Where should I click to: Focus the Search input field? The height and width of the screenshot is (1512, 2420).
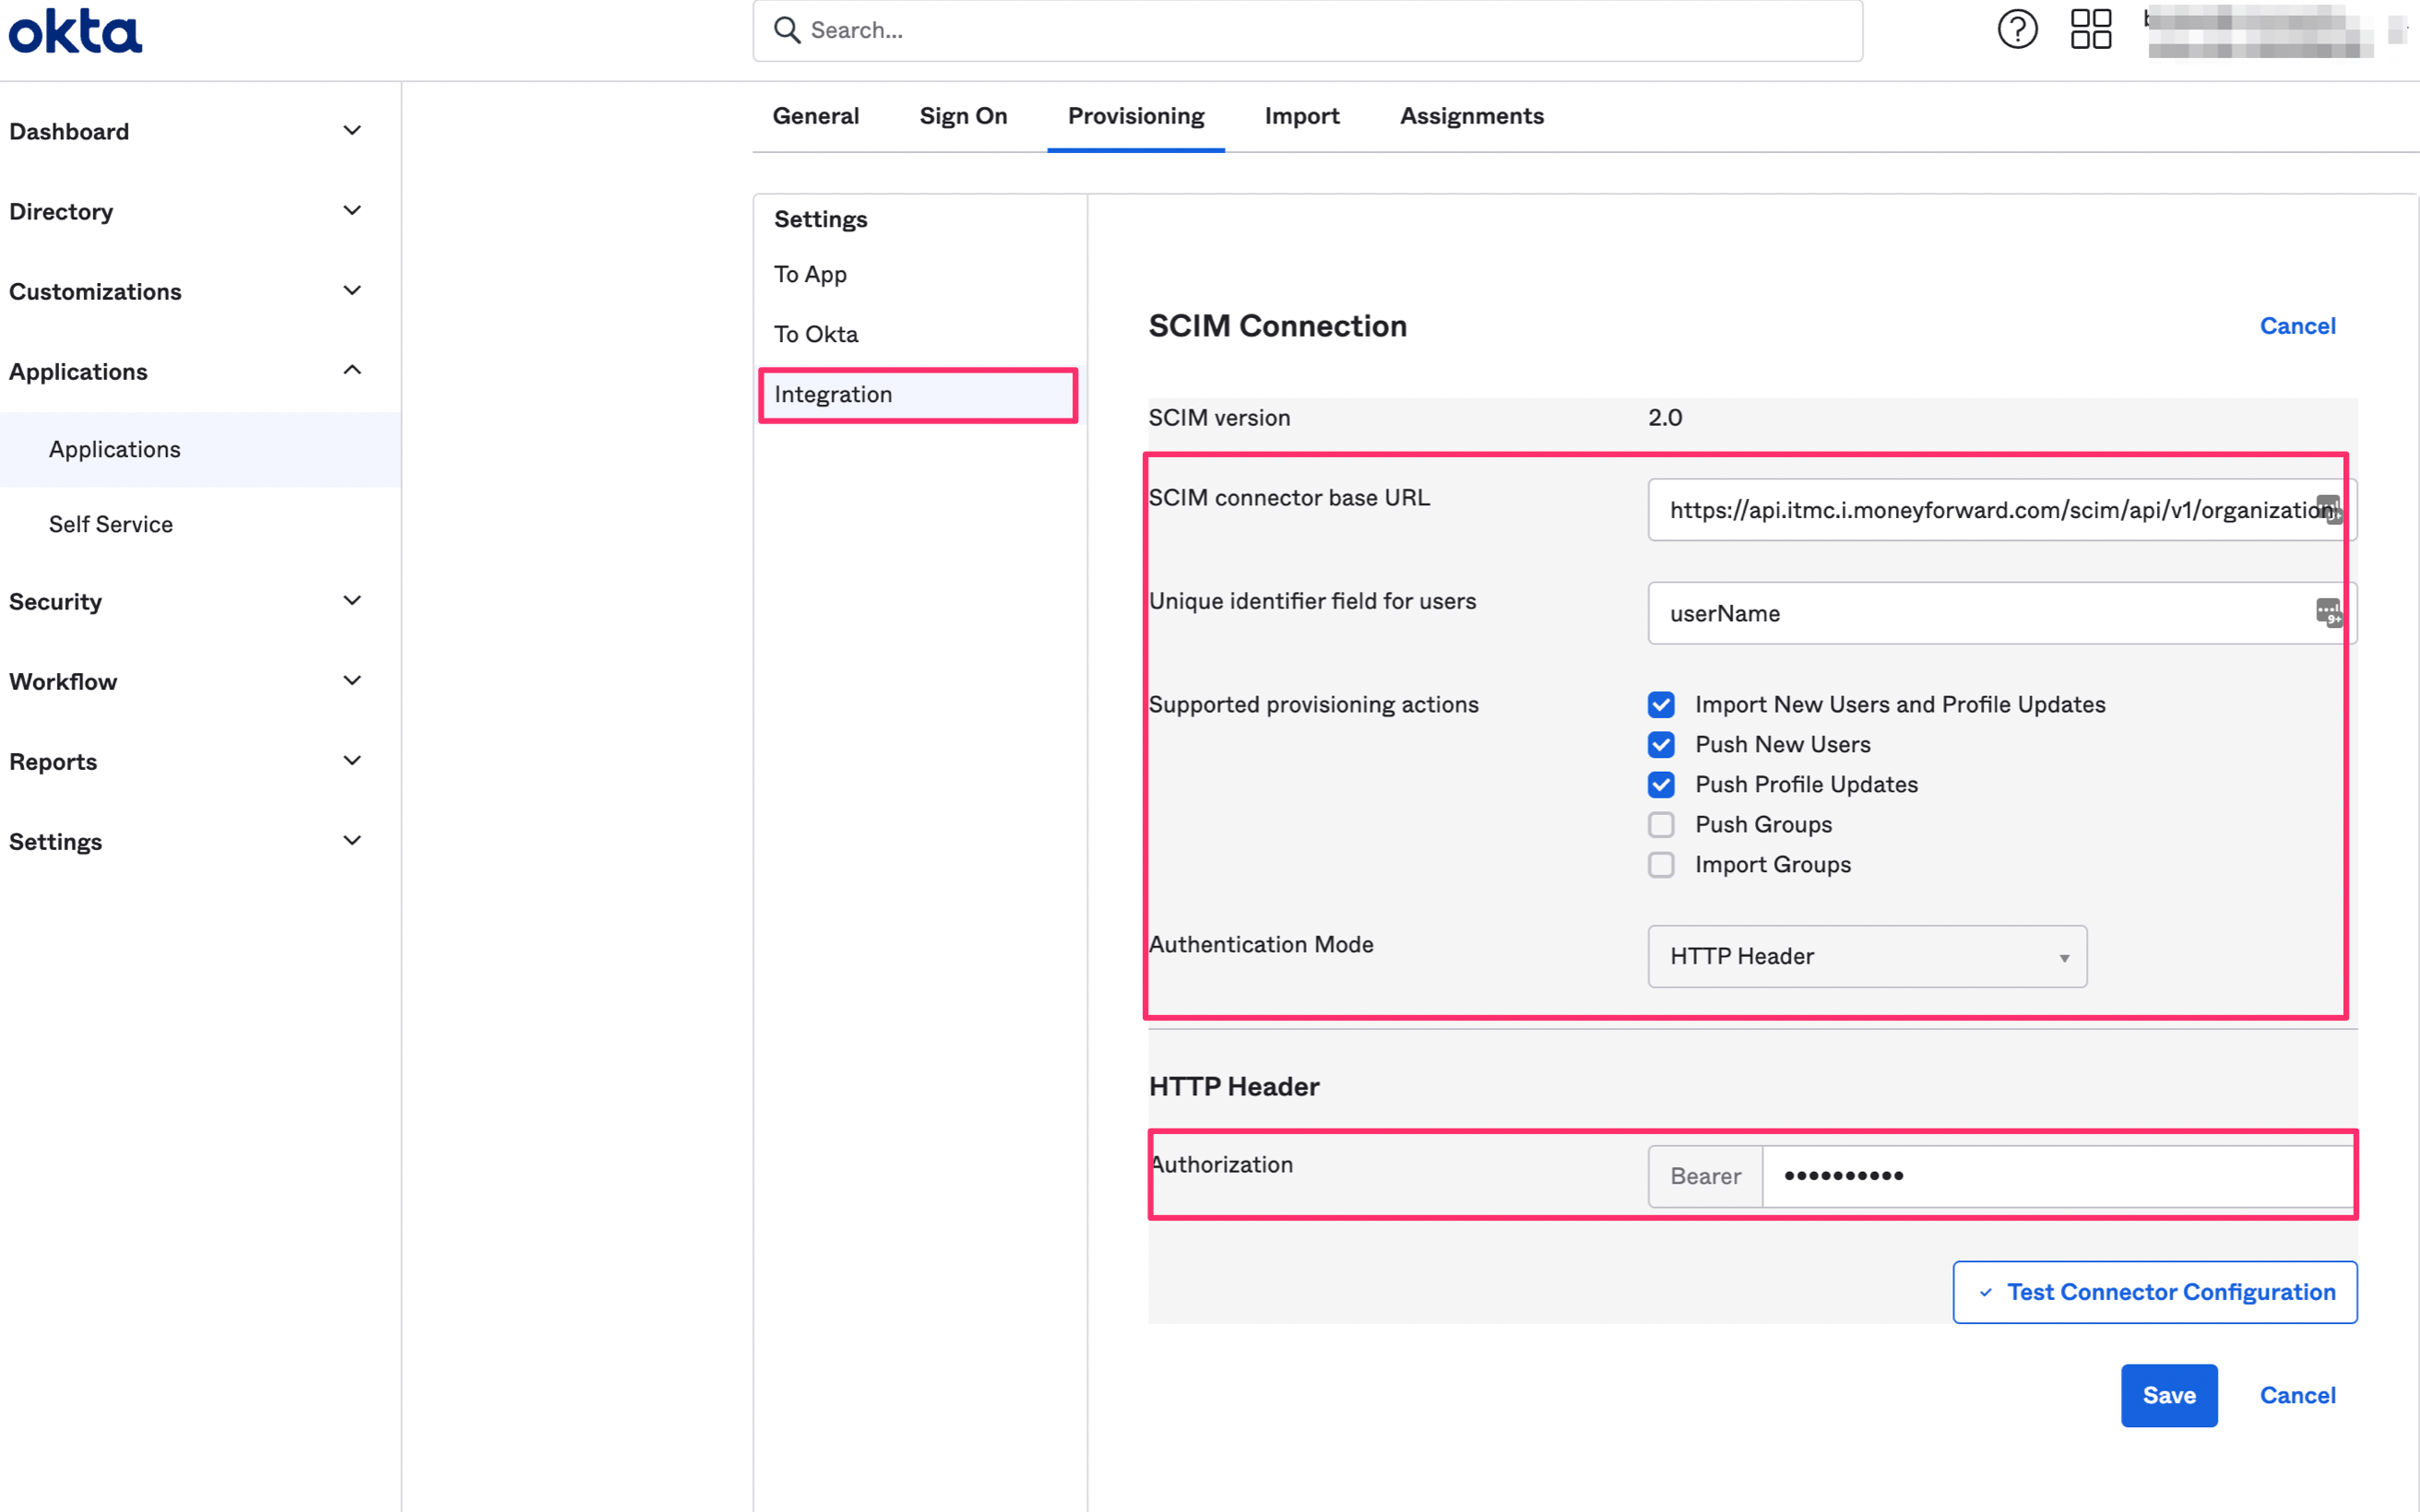pos(1307,30)
